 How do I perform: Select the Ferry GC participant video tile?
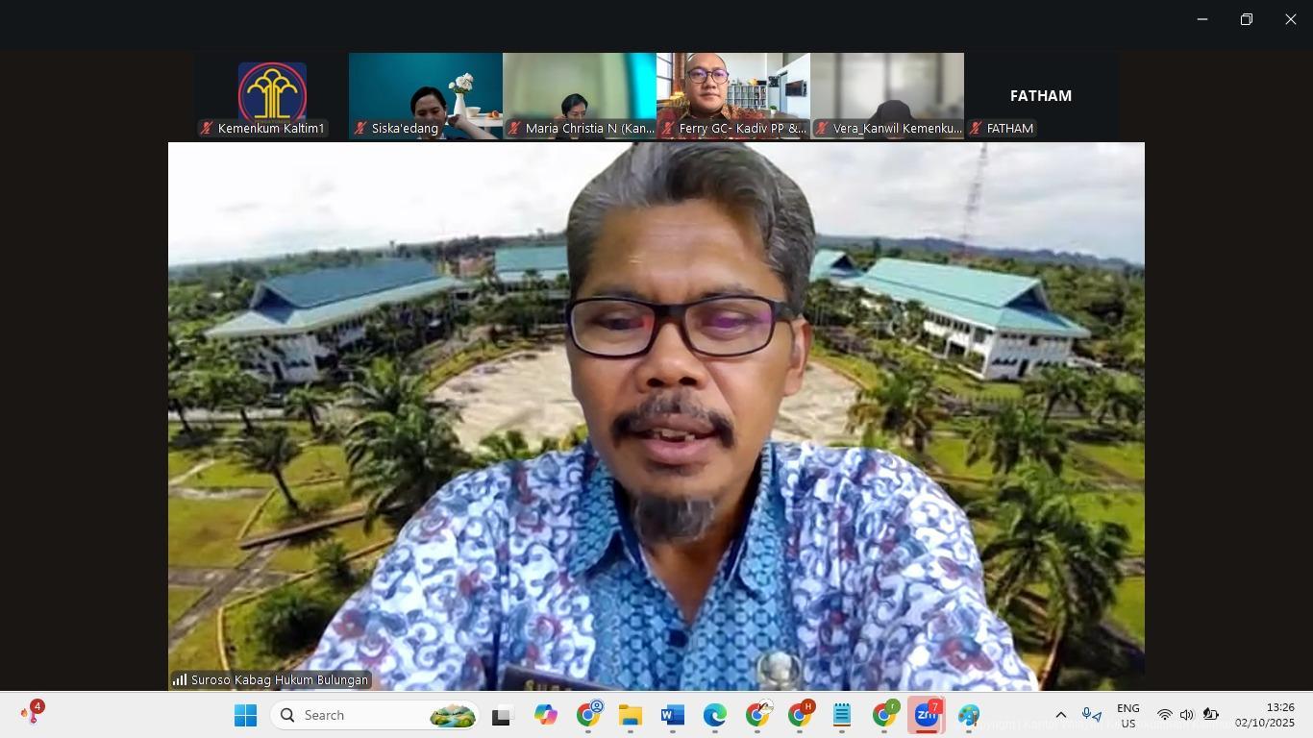[732, 95]
